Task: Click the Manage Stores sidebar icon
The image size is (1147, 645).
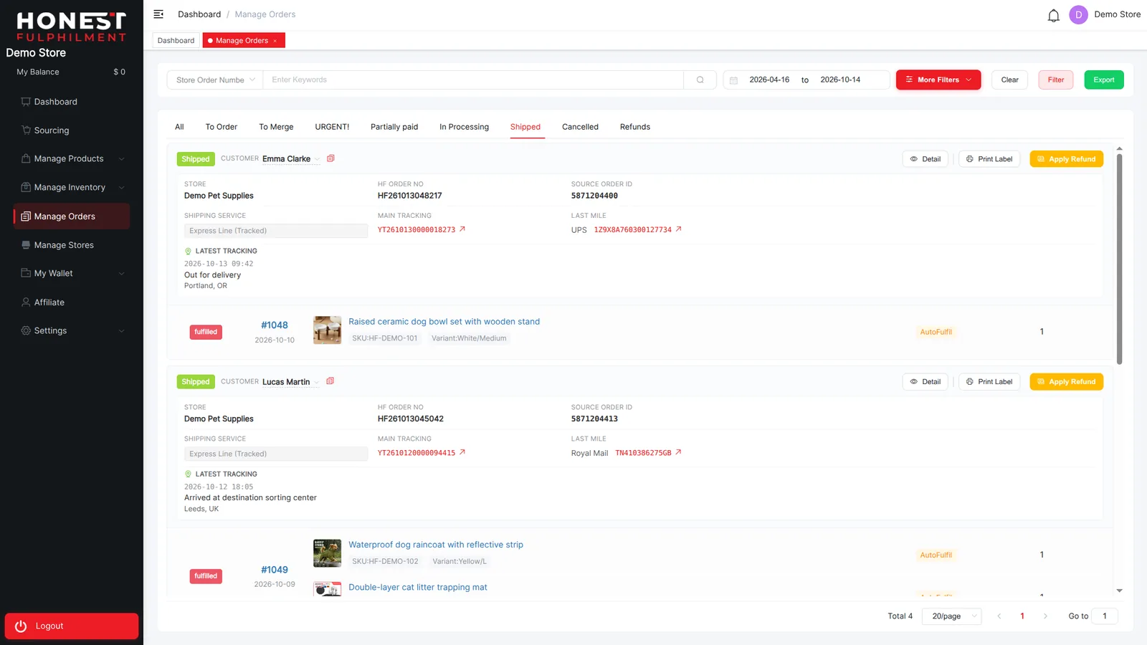Action: pos(26,245)
